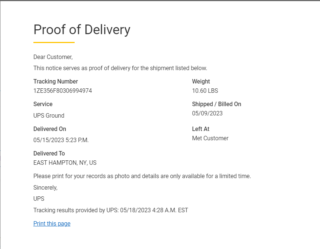Click the Sincerely closing line
This screenshot has width=320, height=249.
[x=45, y=187]
